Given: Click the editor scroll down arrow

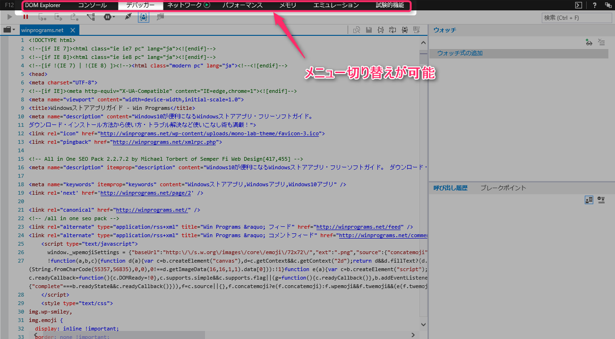Looking at the screenshot, I should pos(423,325).
